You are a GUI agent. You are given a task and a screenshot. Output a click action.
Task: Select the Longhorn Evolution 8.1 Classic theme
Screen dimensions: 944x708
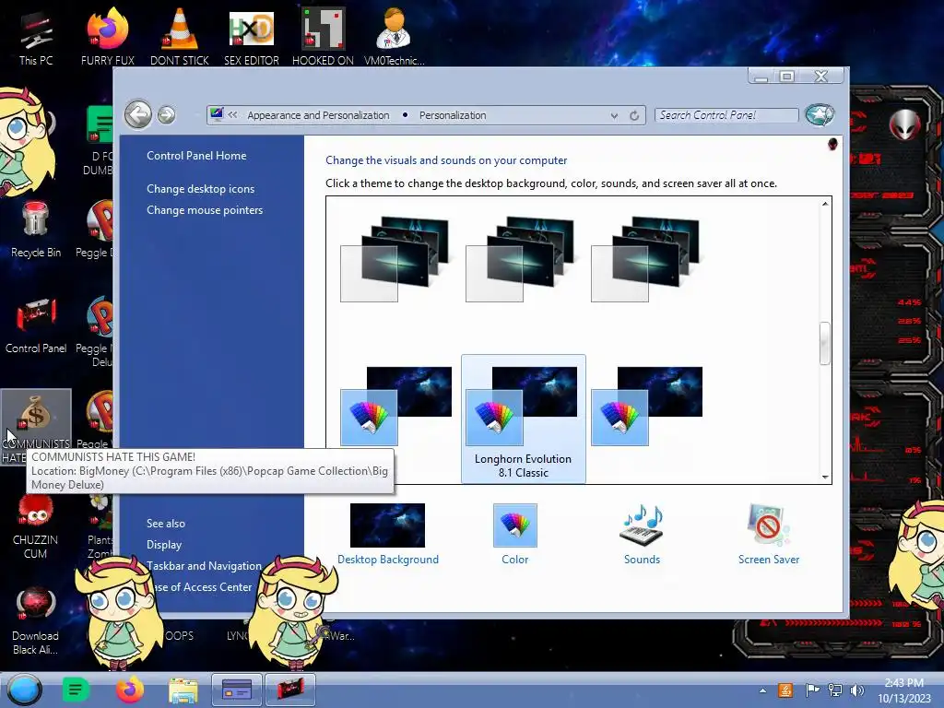(524, 419)
